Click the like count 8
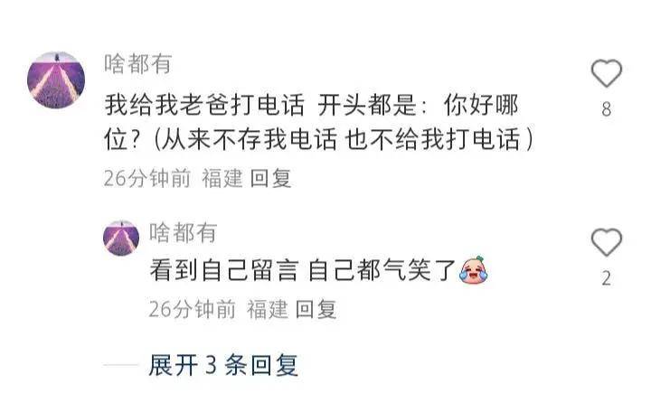This screenshot has width=651, height=412. (606, 109)
